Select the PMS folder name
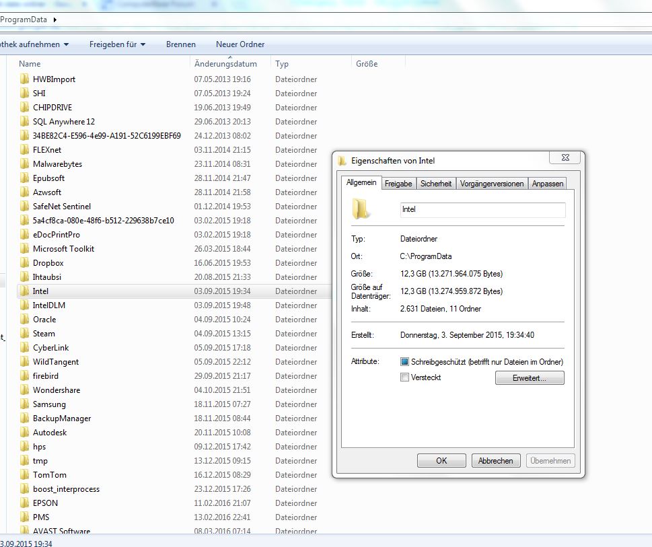This screenshot has height=547, width=652. click(41, 517)
